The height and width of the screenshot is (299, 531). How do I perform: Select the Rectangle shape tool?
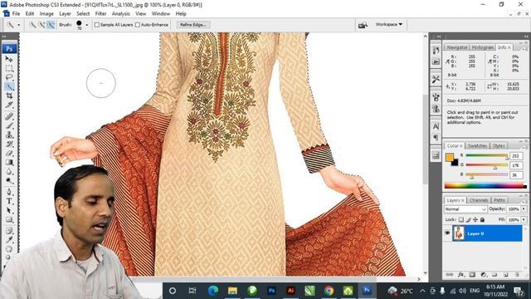[x=9, y=219]
